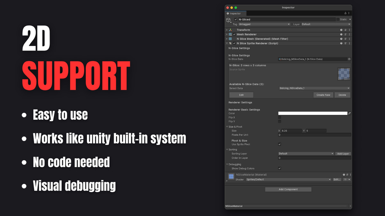385x216 pixels.
Task: Open the Tag dropdown showing Untagged
Action: [x=264, y=24]
